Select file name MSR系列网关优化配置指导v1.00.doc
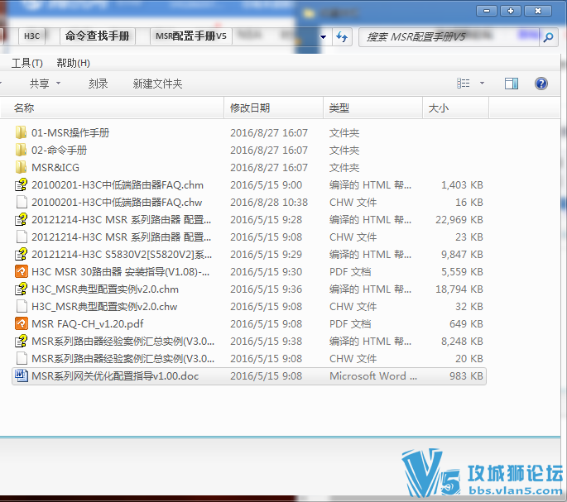This screenshot has width=567, height=502. tap(115, 375)
